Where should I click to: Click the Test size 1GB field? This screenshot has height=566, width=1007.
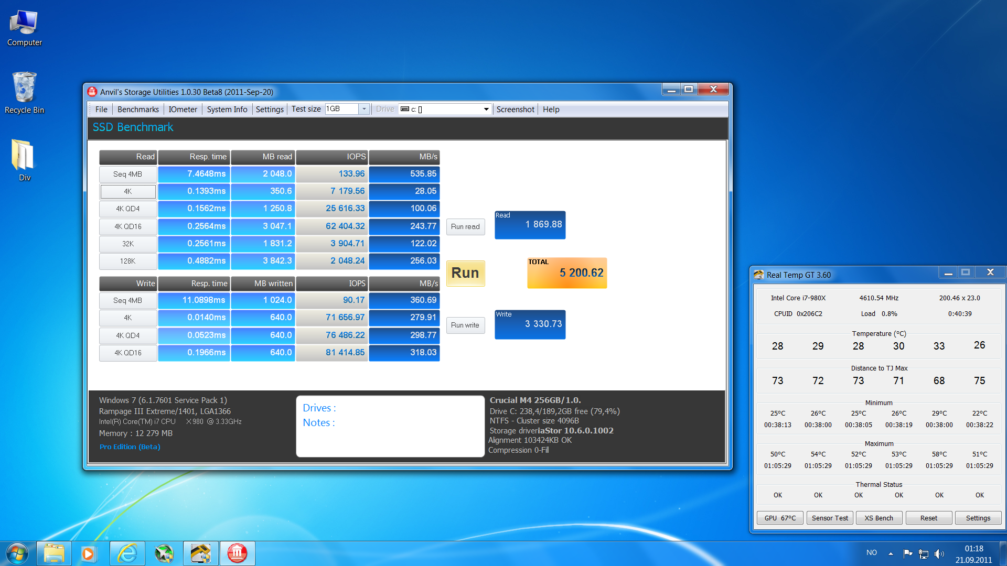(x=342, y=109)
